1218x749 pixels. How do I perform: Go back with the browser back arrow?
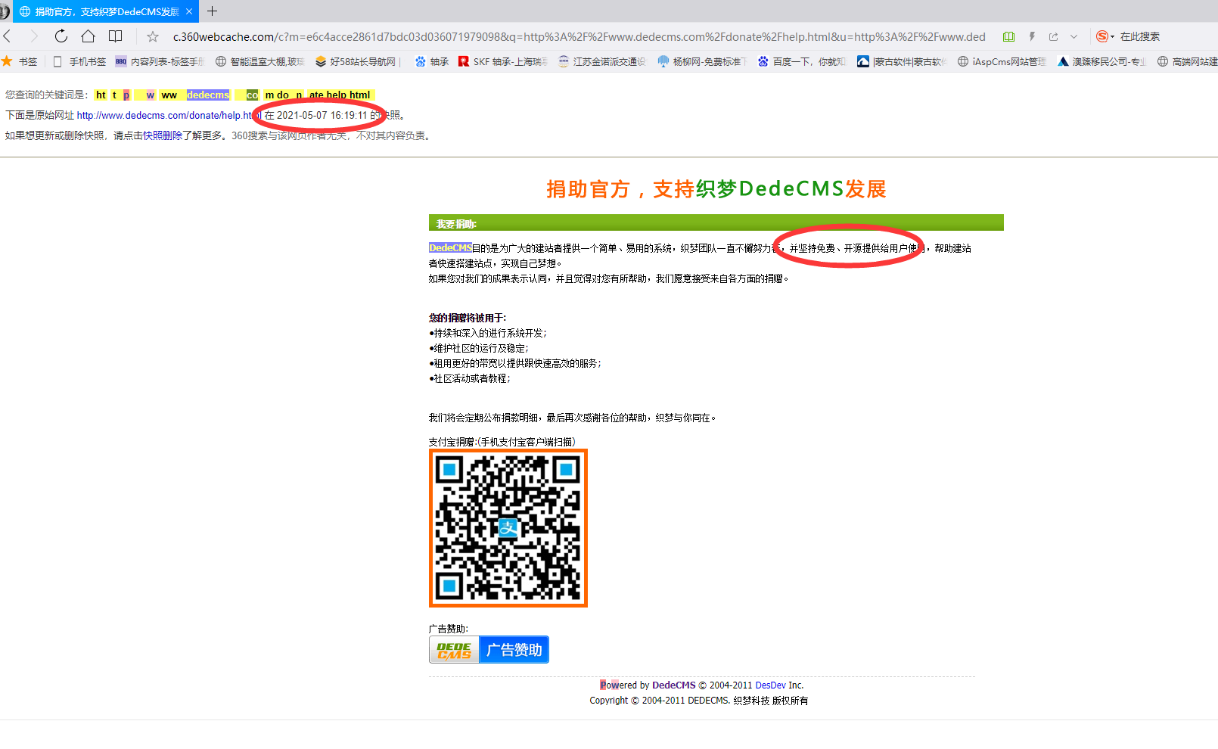8,36
